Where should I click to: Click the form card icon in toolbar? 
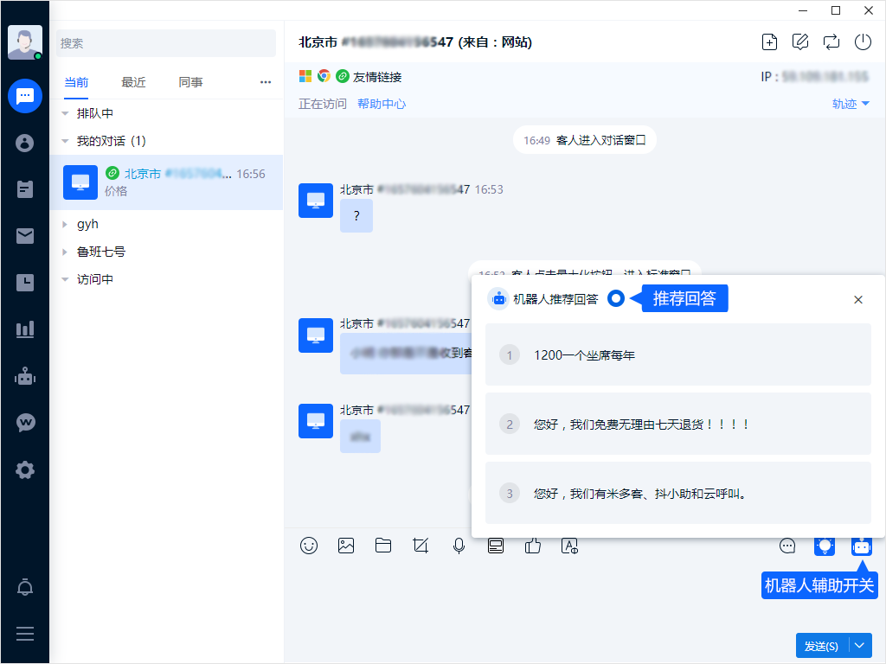click(496, 546)
